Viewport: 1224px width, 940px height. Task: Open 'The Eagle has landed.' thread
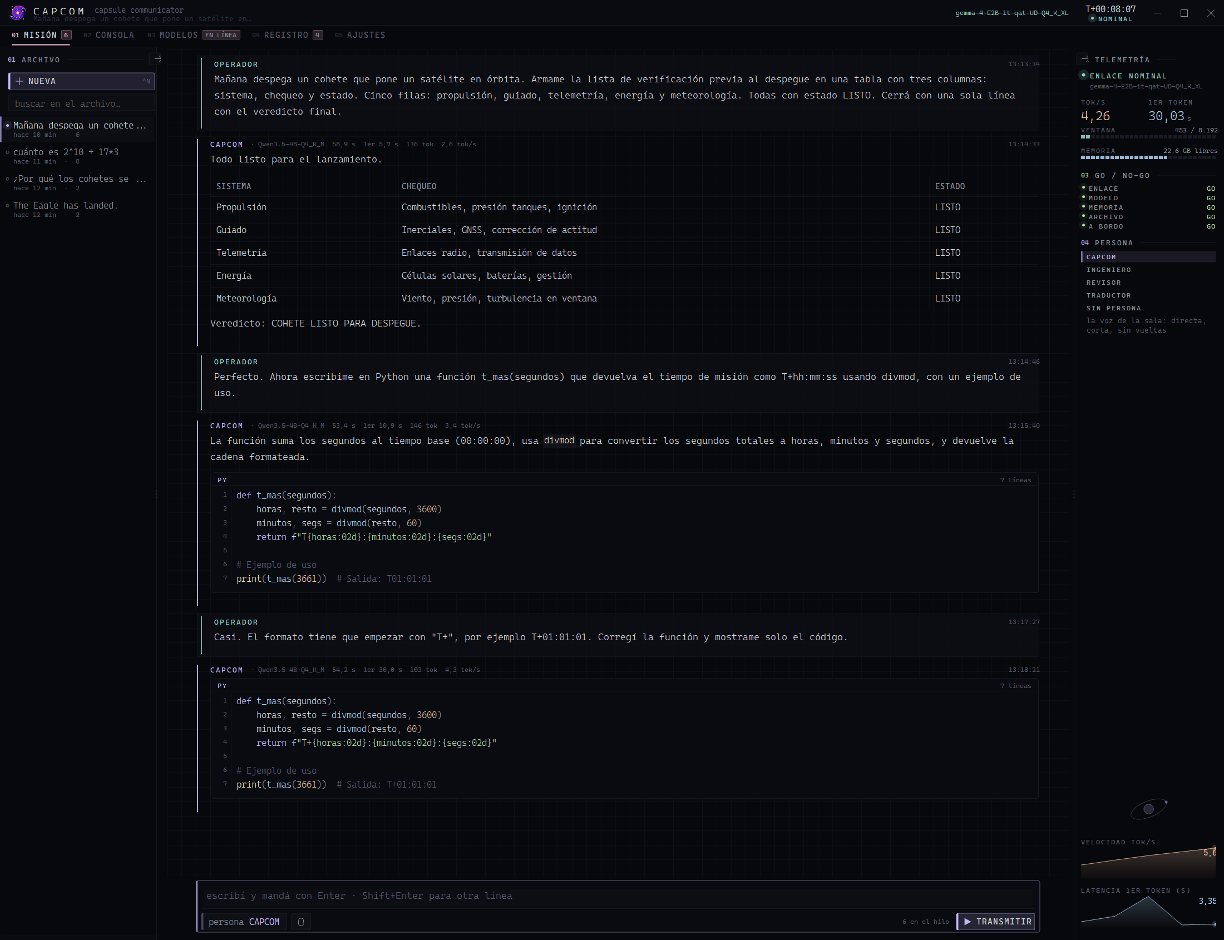78,210
